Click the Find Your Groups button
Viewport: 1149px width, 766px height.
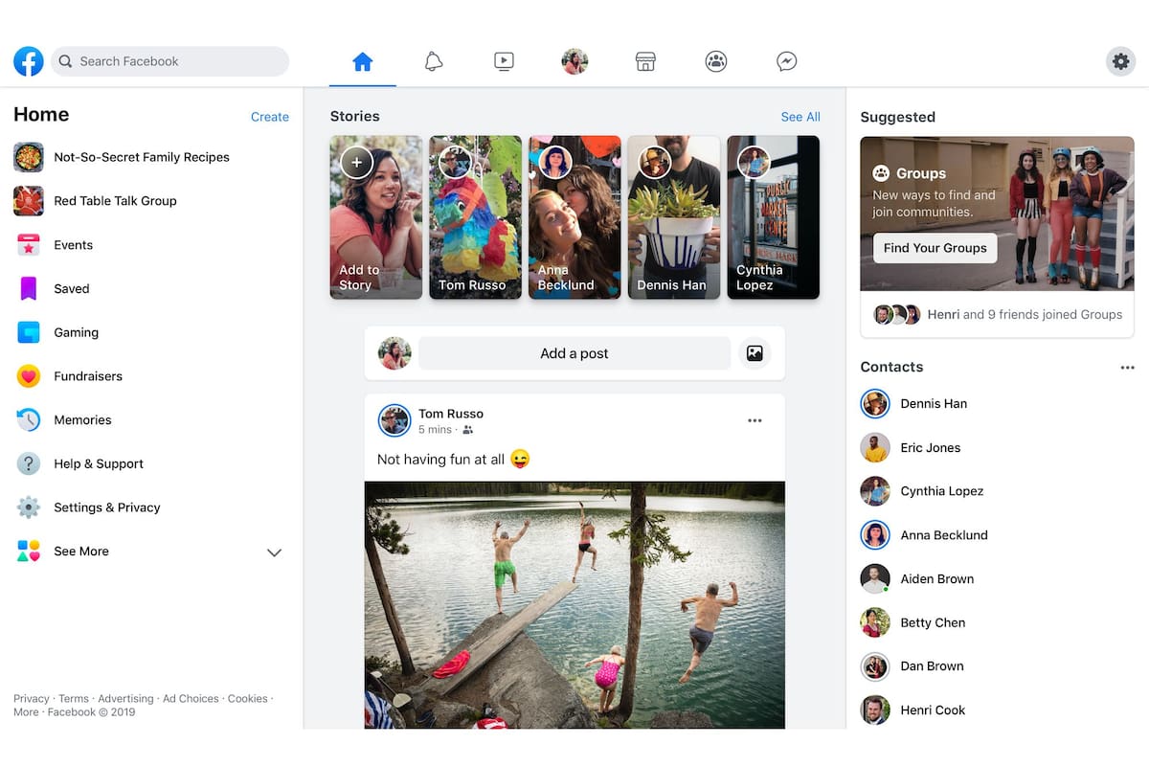click(934, 248)
